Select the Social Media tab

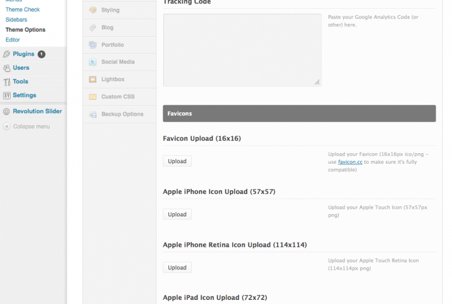tap(119, 62)
